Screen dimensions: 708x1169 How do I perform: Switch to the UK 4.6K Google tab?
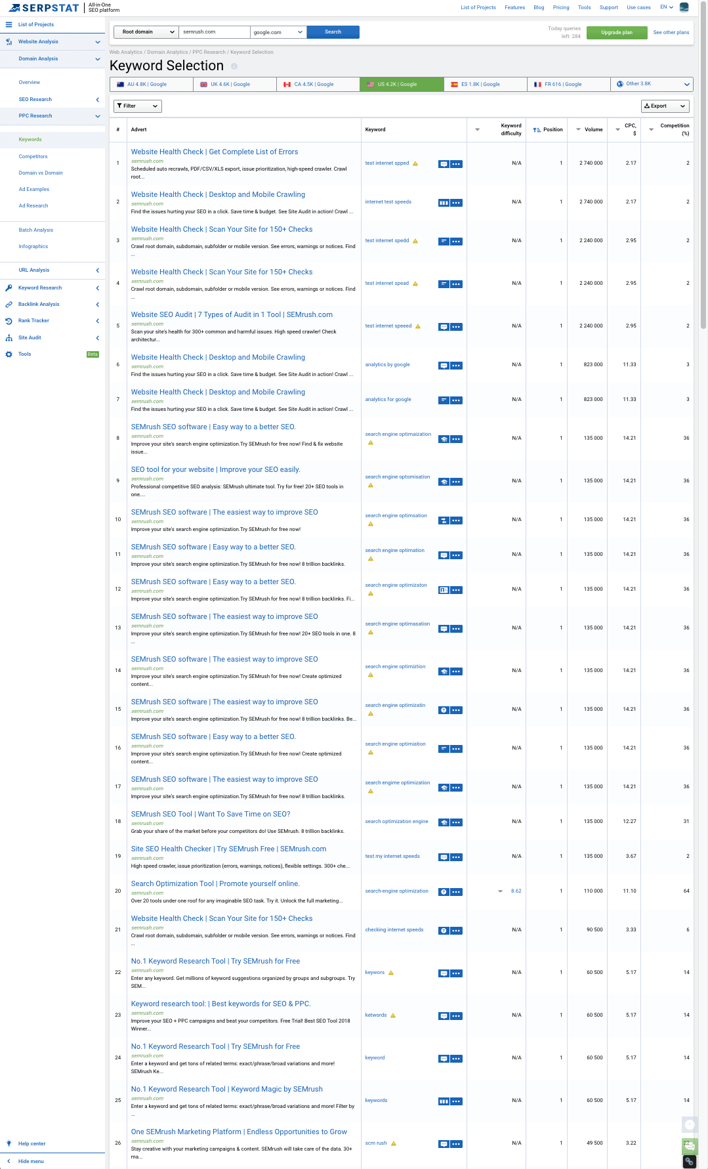[235, 84]
